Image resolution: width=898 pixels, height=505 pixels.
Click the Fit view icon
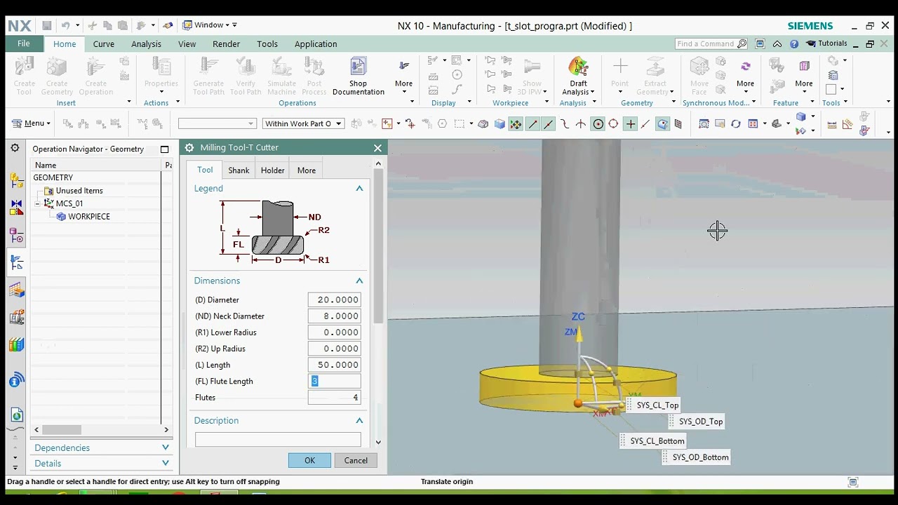pos(704,124)
